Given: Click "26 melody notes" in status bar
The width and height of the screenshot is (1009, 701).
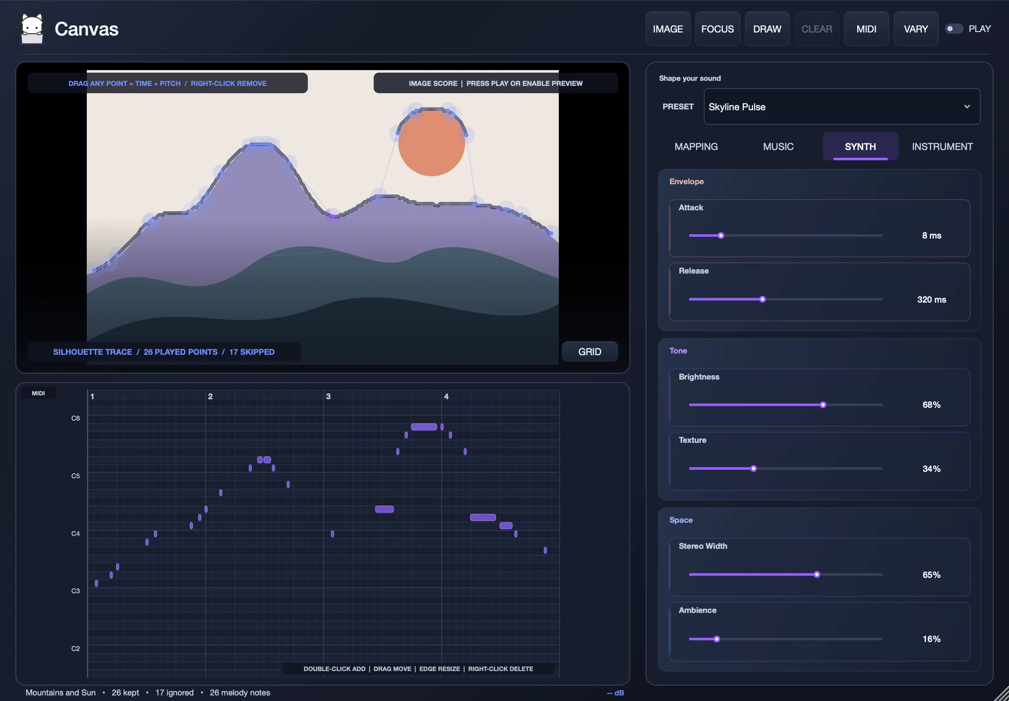Looking at the screenshot, I should pos(240,692).
